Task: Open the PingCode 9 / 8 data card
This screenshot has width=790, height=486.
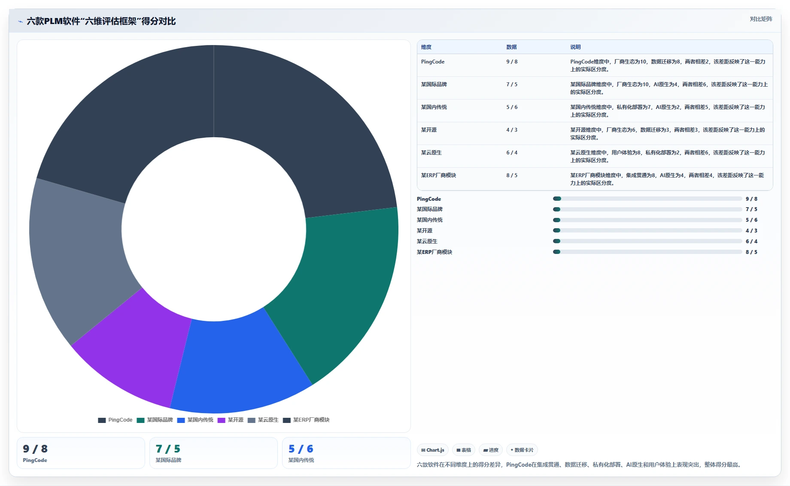Action: [x=81, y=453]
